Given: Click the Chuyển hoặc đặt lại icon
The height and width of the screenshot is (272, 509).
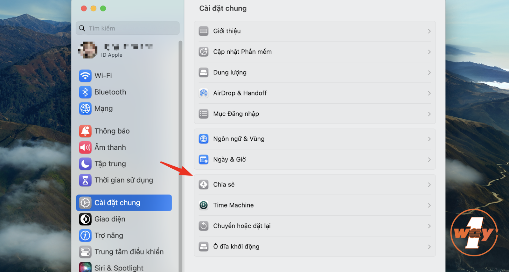Looking at the screenshot, I should (204, 226).
